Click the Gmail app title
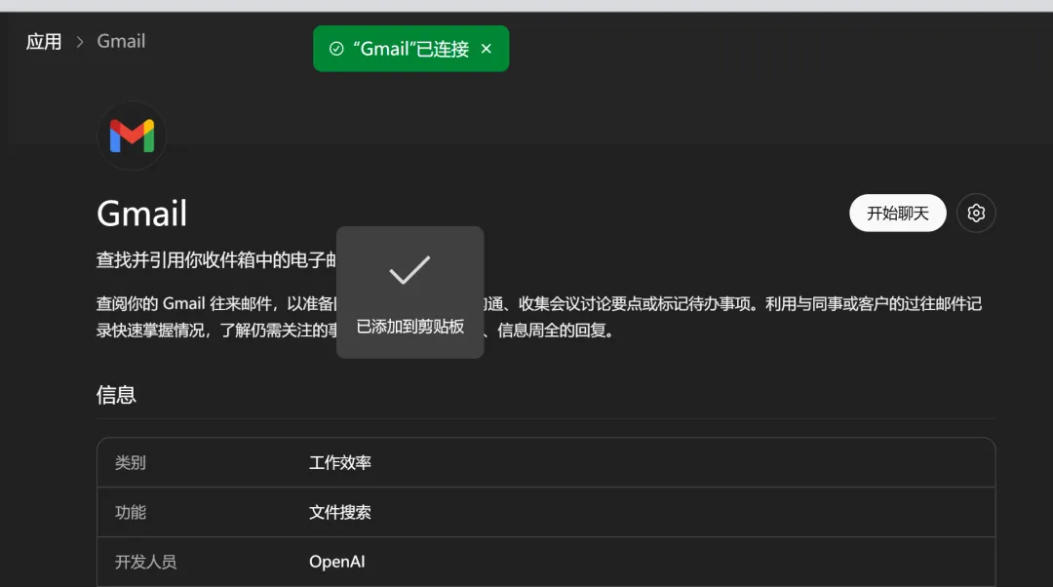Screen dimensions: 1053x587 pyautogui.click(x=141, y=214)
